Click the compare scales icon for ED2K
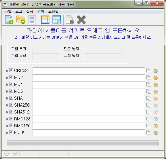This screenshot has height=159, width=166. [x=156, y=133]
